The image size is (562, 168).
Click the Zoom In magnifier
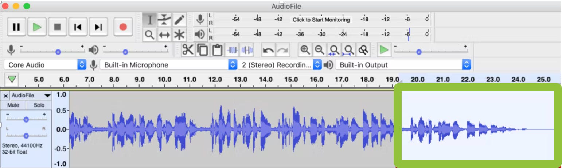pos(305,50)
